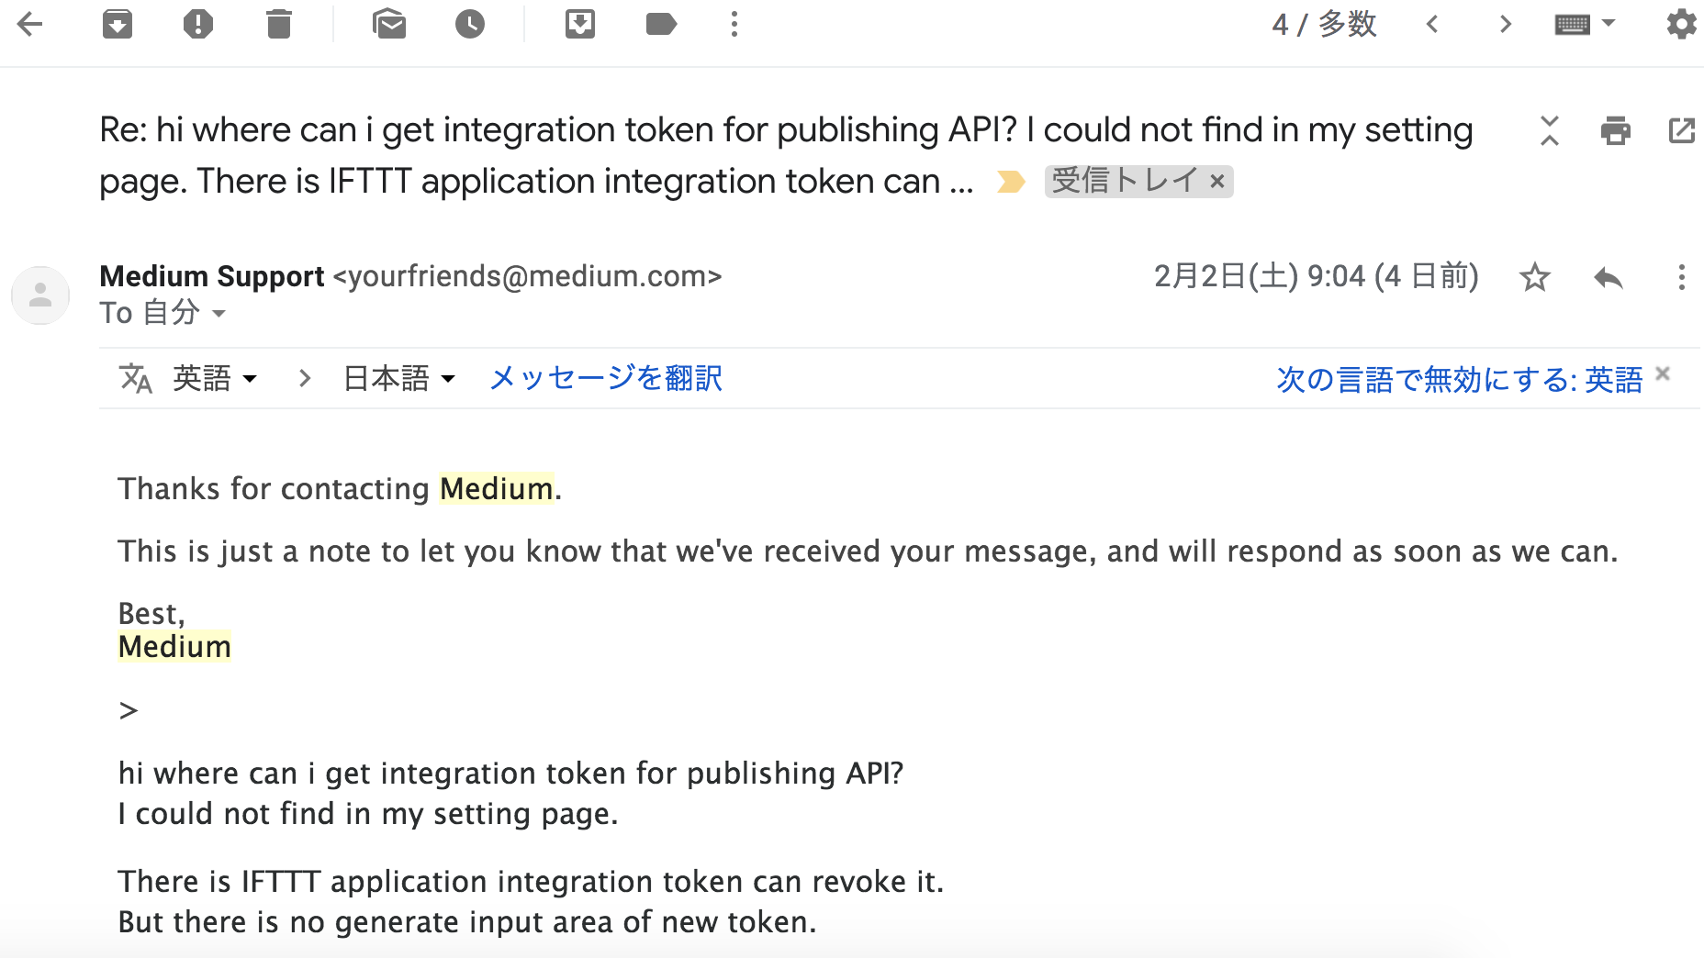Click the email subject line text

point(786,155)
